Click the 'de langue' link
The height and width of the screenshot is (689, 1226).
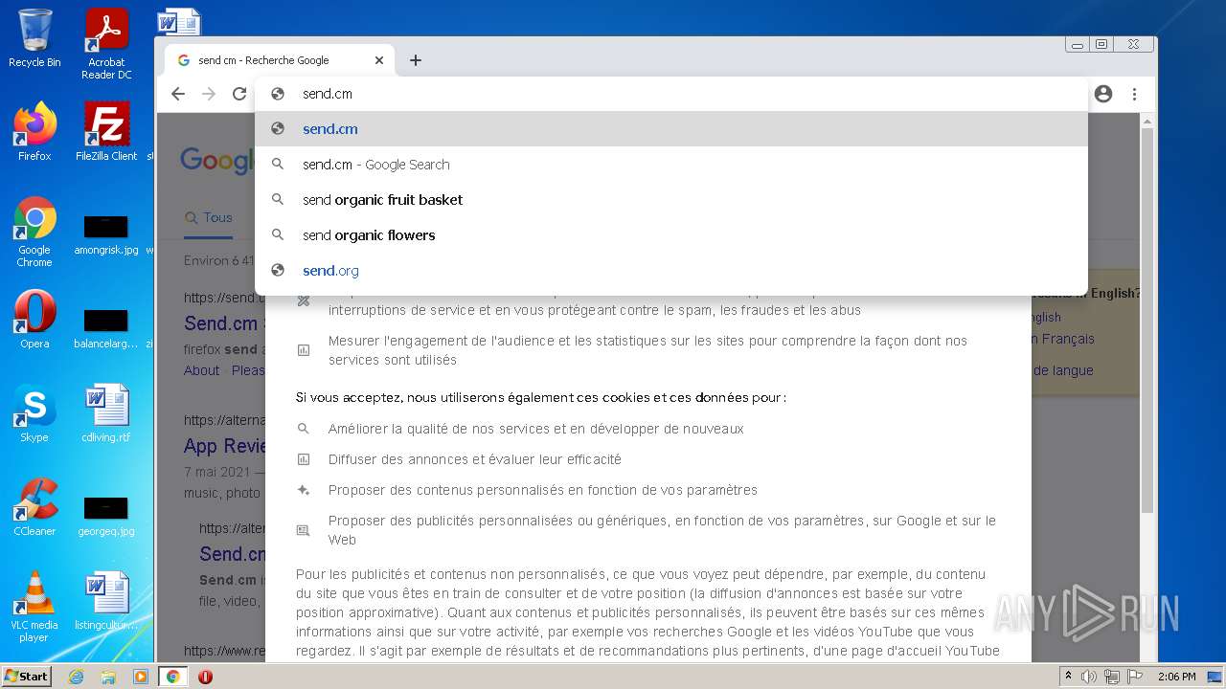(x=1063, y=370)
